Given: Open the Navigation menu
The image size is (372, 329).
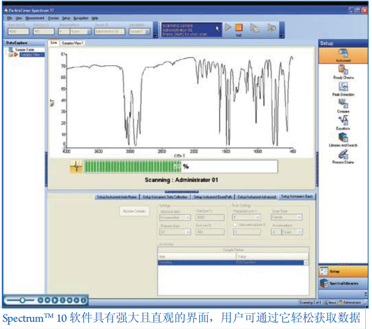Looking at the screenshot, I should point(81,18).
